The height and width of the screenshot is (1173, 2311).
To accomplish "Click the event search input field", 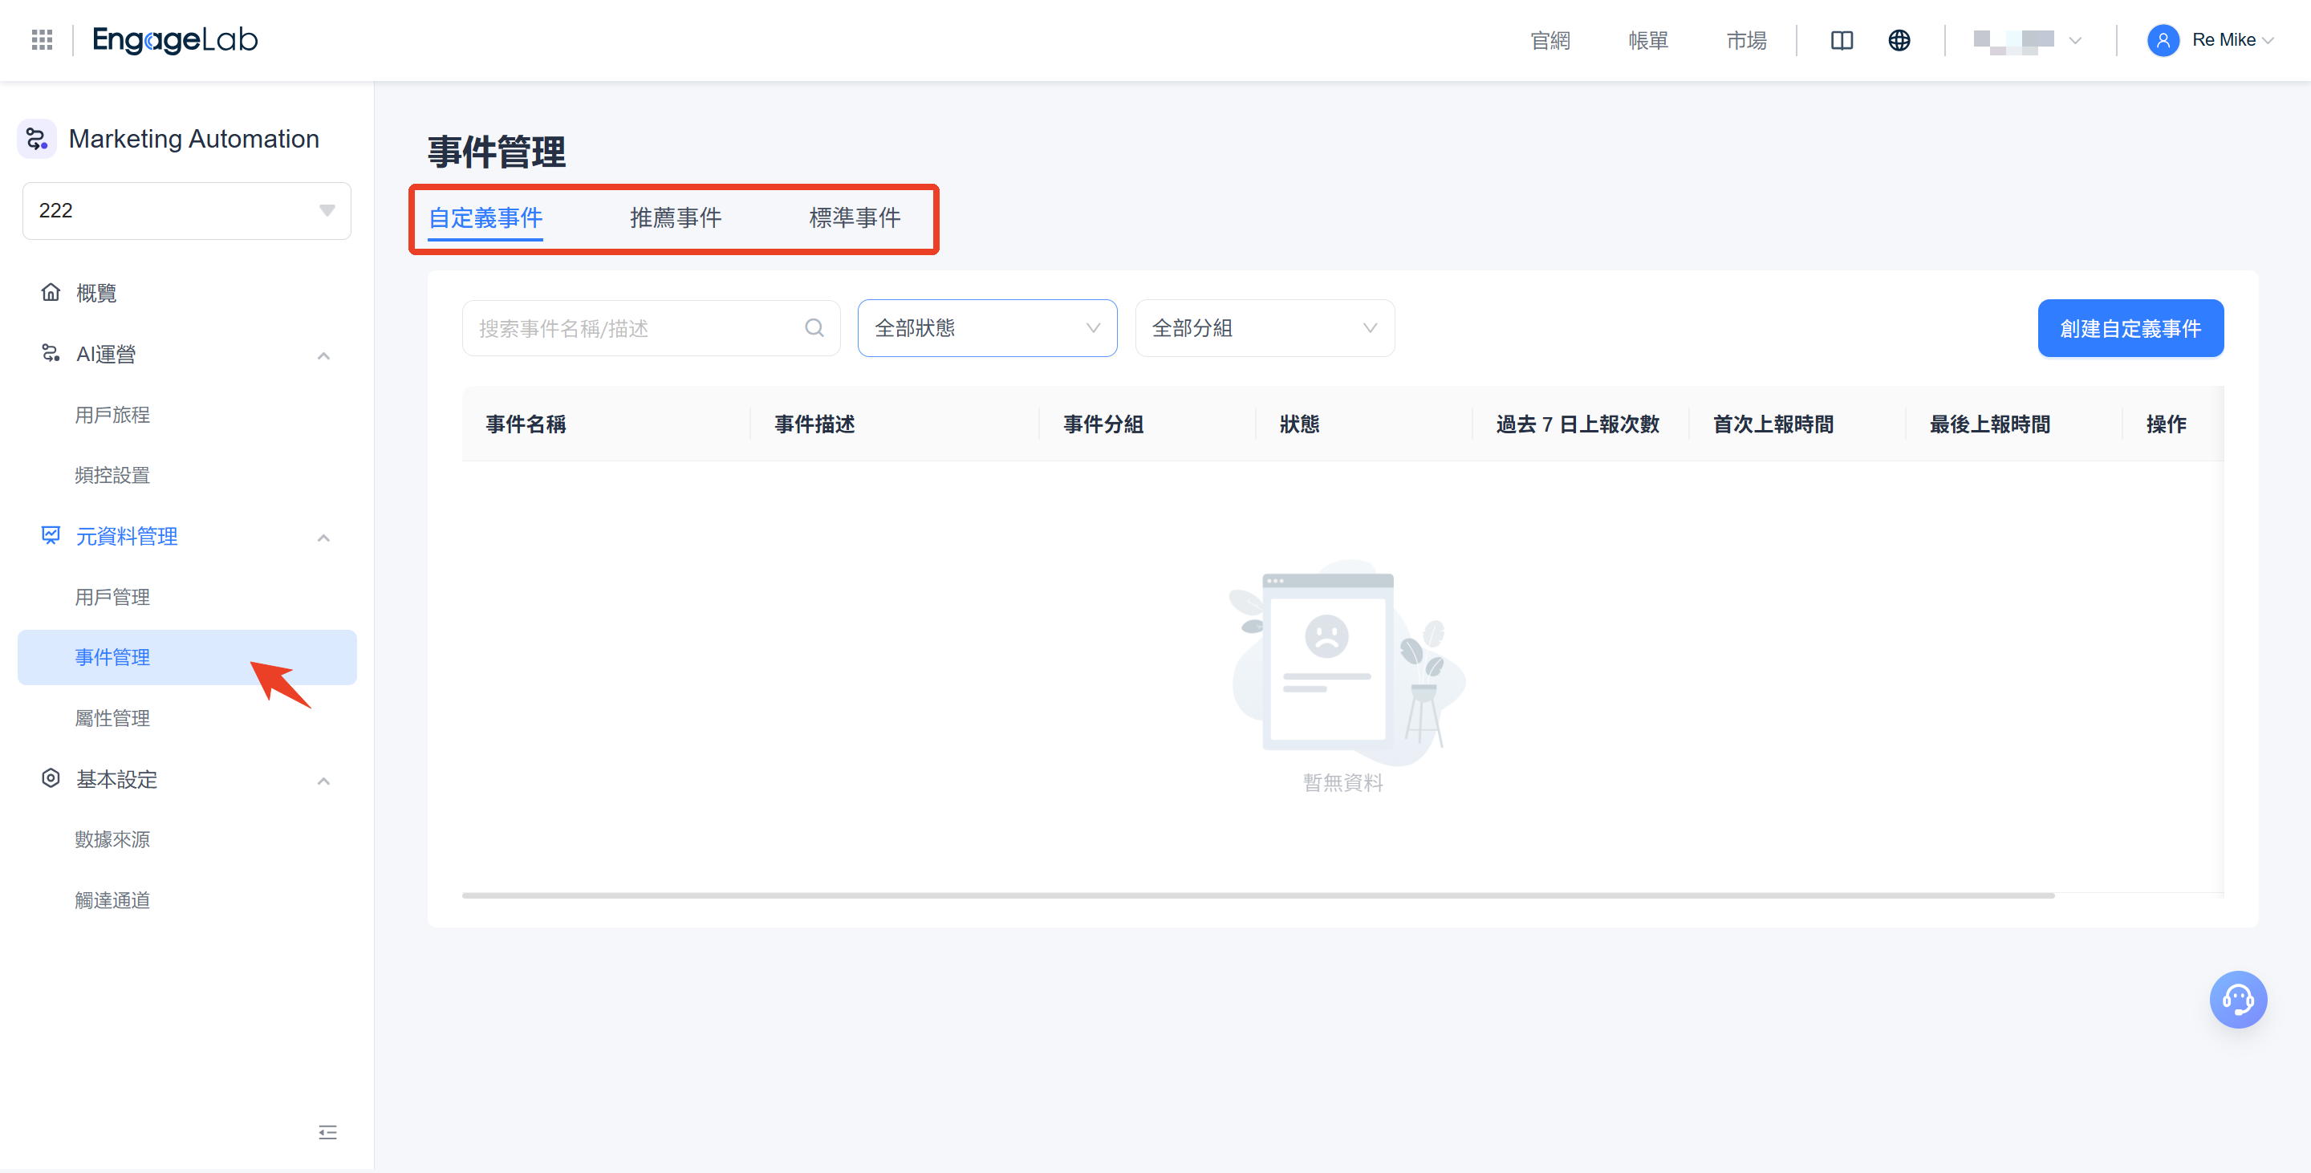I will 628,327.
